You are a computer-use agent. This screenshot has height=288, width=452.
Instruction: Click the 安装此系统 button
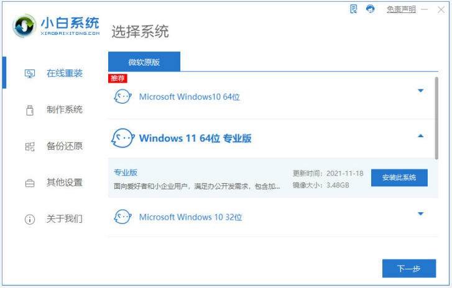(399, 178)
